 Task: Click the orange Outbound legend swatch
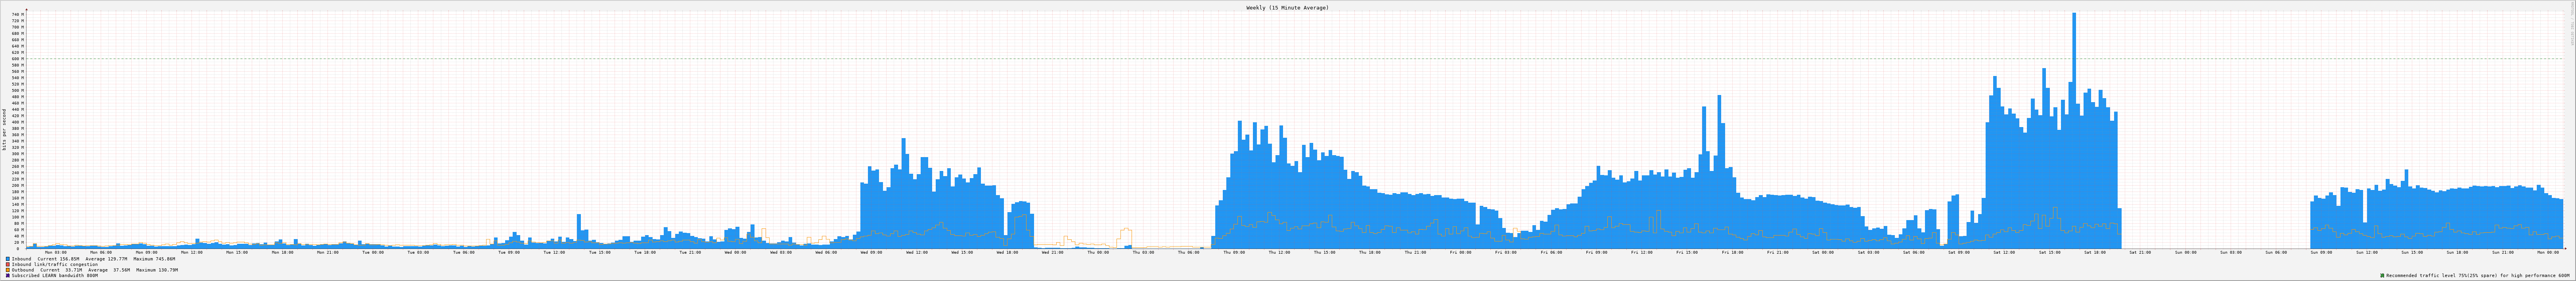[8, 270]
